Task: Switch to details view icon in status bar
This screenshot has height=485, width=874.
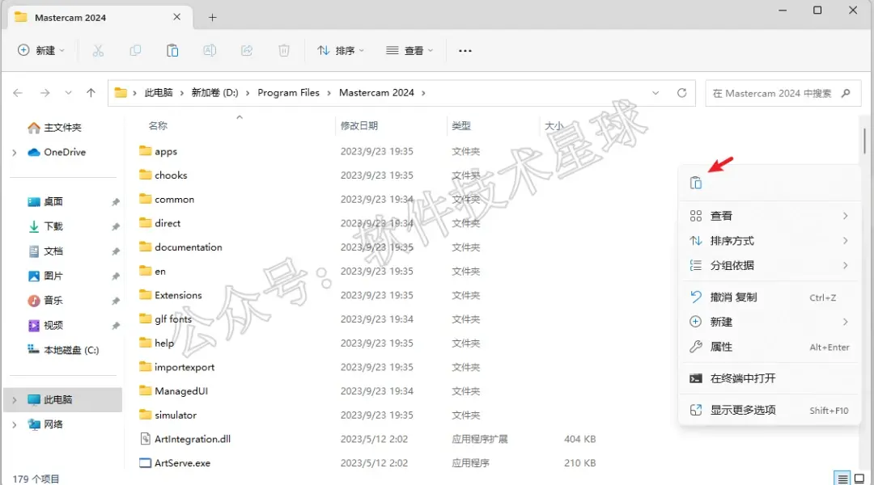Action: click(x=842, y=479)
